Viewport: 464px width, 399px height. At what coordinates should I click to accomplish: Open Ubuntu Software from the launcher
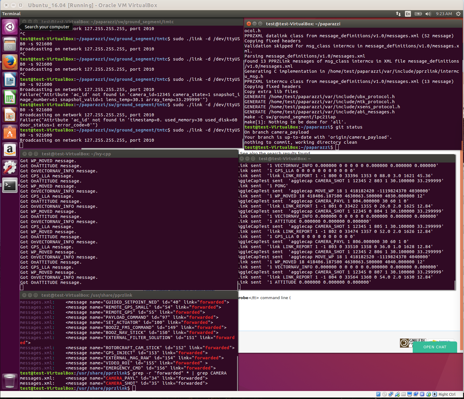[x=10, y=132]
